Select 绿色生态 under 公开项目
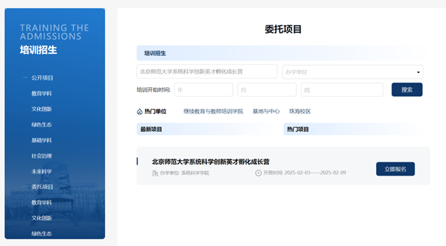The width and height of the screenshot is (446, 246). [41, 124]
